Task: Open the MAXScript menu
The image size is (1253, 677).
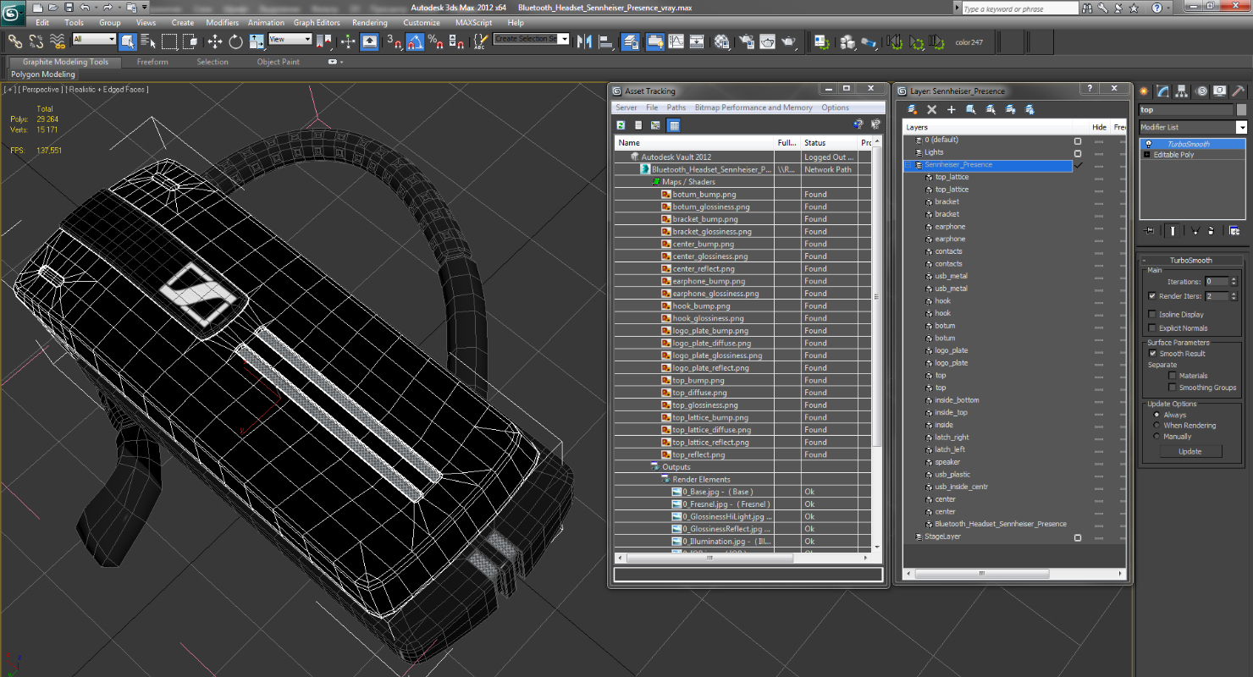Action: point(475,23)
